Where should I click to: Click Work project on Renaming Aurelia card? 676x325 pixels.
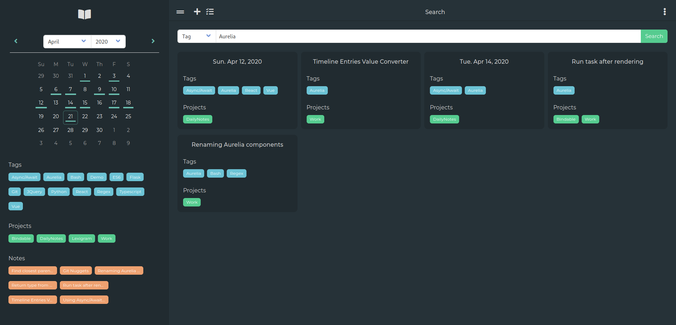pos(192,202)
